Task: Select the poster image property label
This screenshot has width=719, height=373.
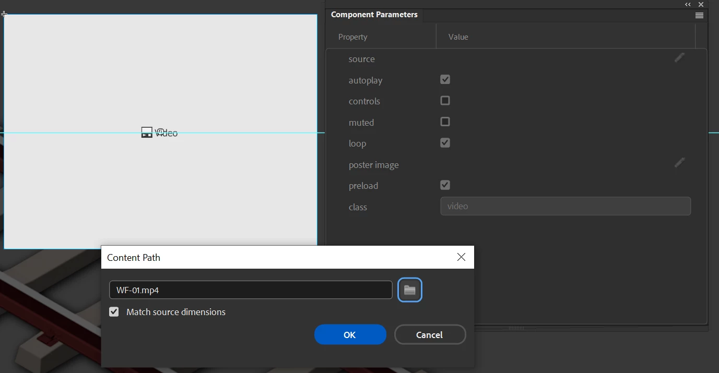Action: (374, 165)
